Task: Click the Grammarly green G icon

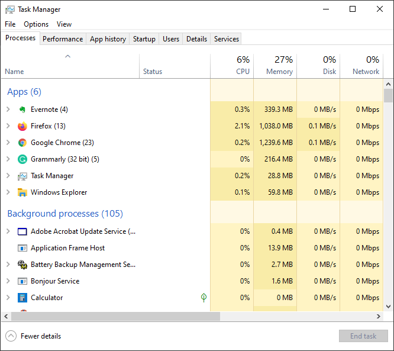Action: [22, 159]
